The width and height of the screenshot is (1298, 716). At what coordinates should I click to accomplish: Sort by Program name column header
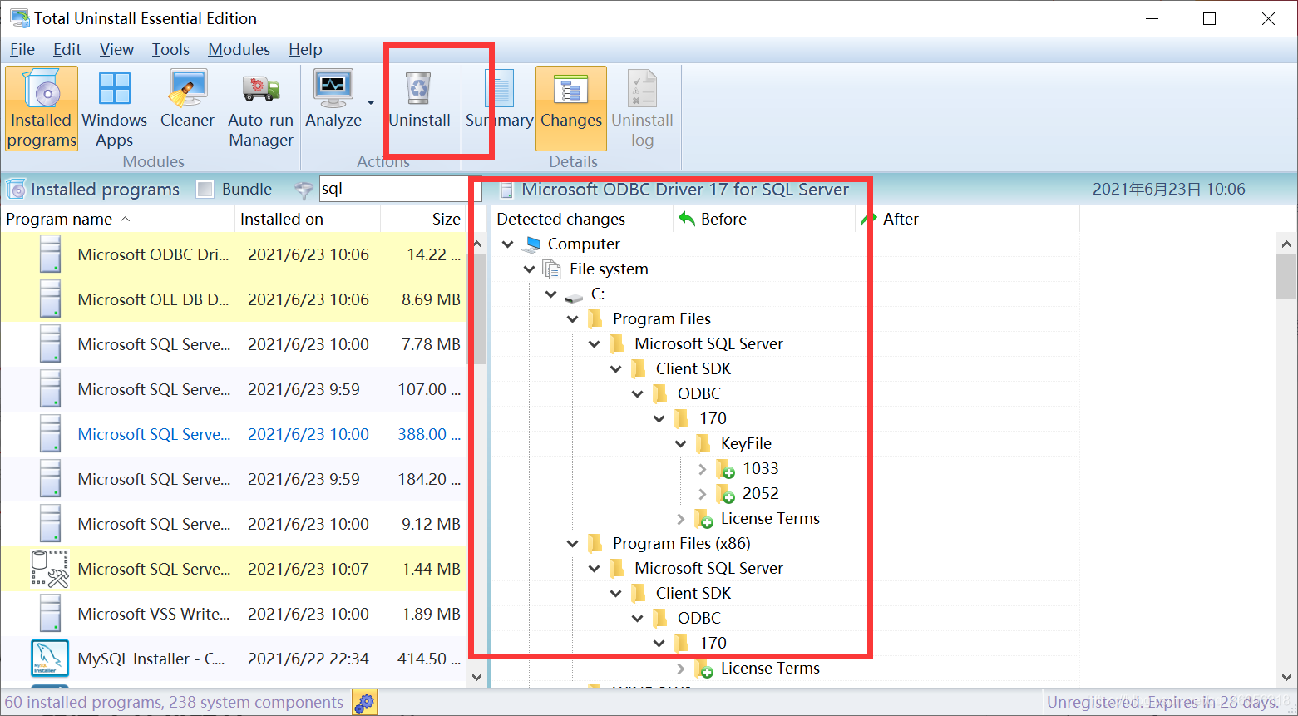click(117, 219)
